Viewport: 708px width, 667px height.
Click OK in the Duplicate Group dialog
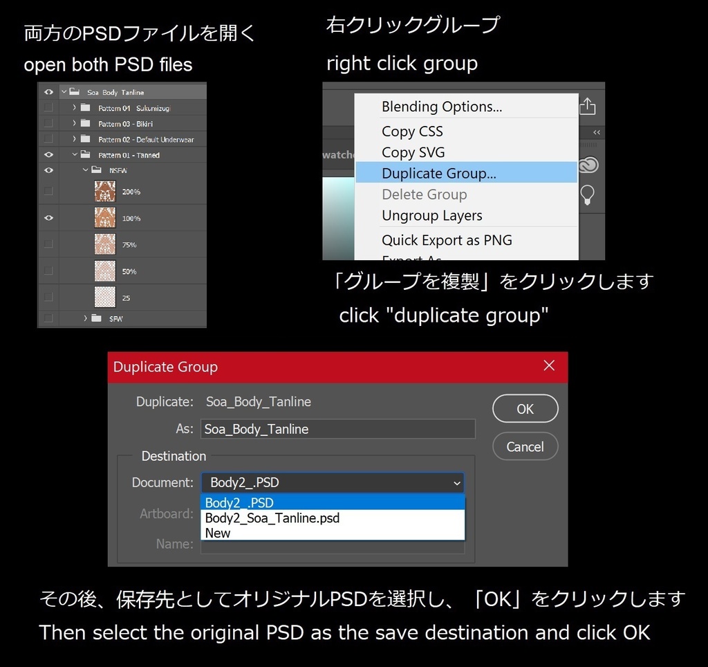tap(525, 408)
